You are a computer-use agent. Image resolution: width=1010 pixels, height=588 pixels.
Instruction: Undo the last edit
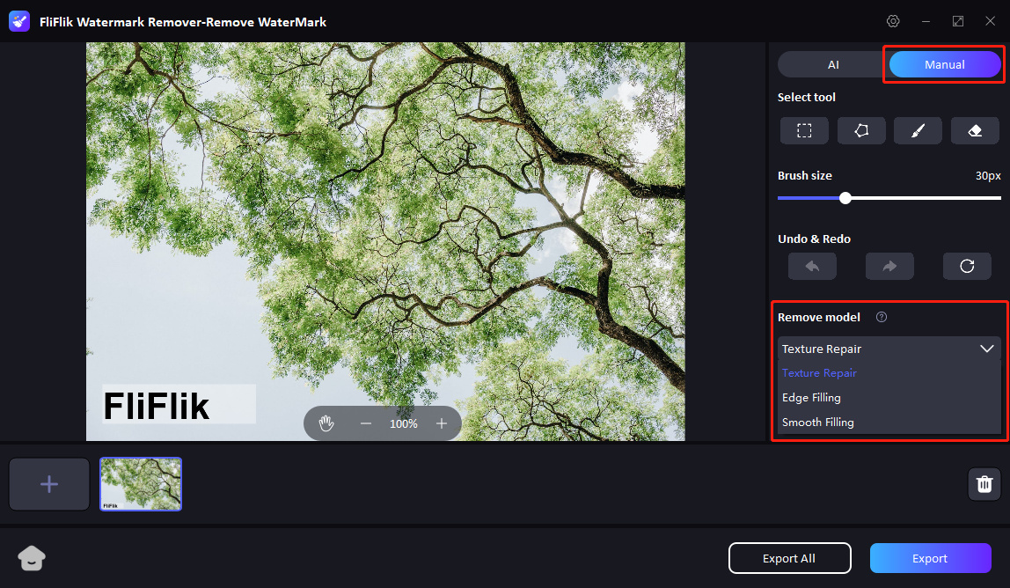click(x=811, y=266)
